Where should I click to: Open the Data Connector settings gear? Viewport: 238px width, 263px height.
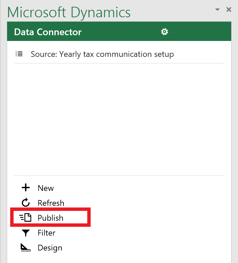pos(165,32)
